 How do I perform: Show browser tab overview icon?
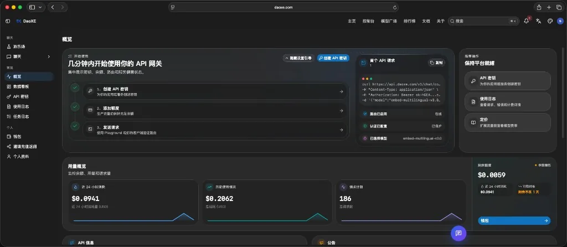(559, 7)
